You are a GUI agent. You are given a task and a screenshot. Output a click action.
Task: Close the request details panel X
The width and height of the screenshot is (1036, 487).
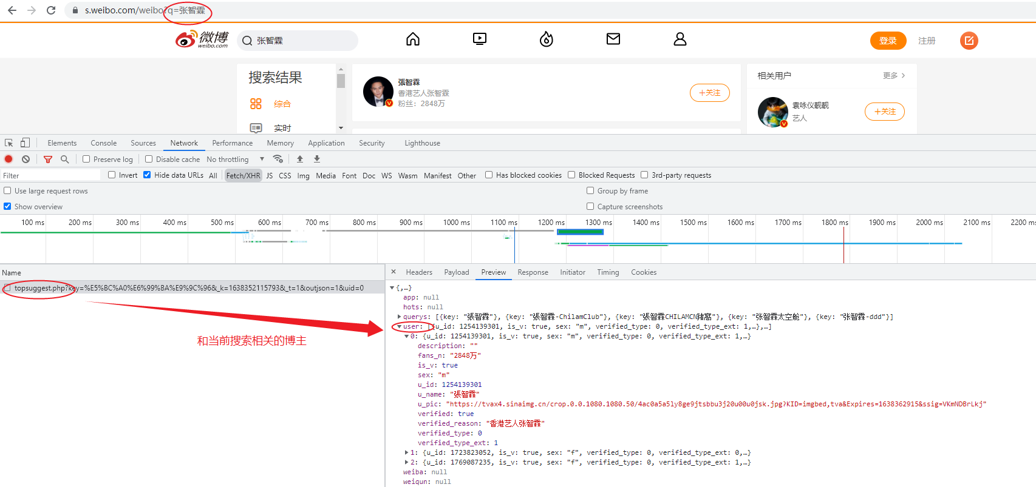(x=394, y=272)
